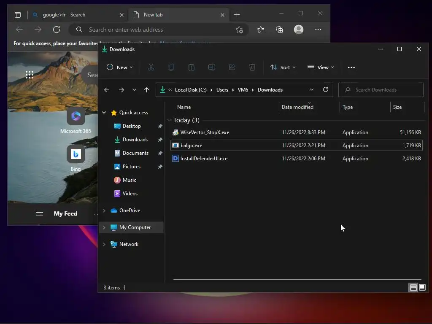
Task: Open Edge Collections icon
Action: tap(279, 30)
